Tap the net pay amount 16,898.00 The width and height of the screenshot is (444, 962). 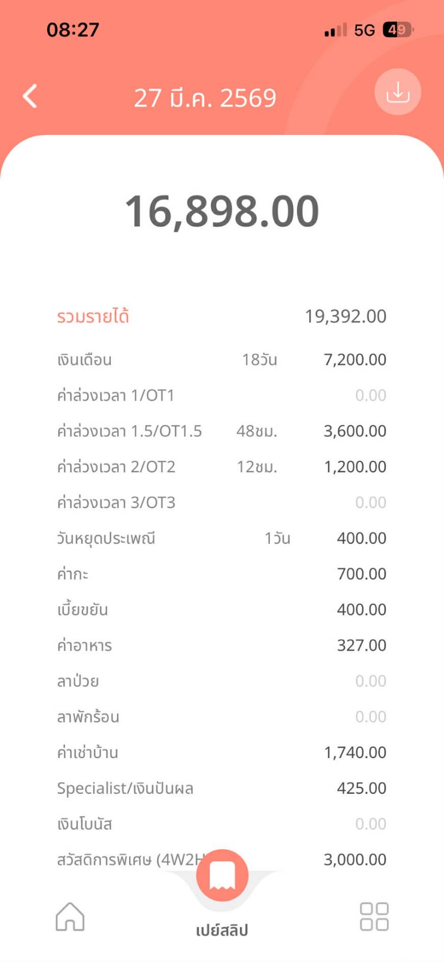click(x=222, y=211)
